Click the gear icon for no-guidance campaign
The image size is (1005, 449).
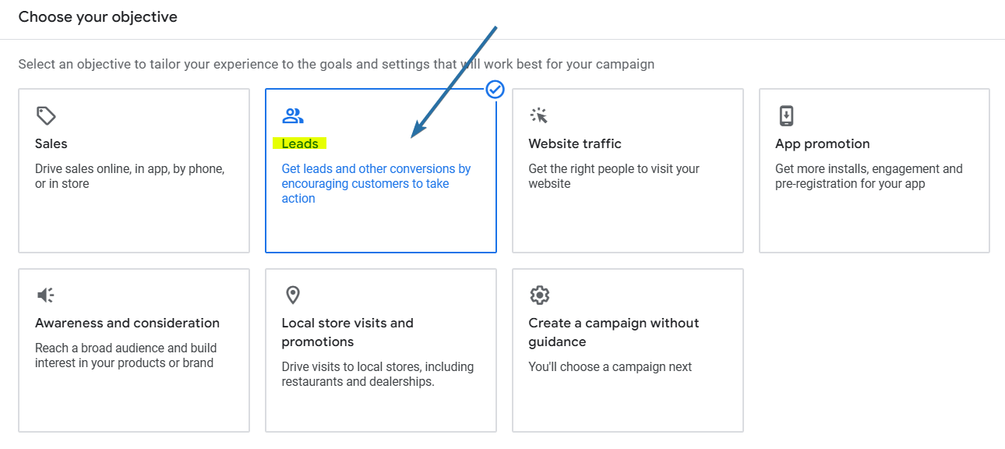[x=539, y=295]
